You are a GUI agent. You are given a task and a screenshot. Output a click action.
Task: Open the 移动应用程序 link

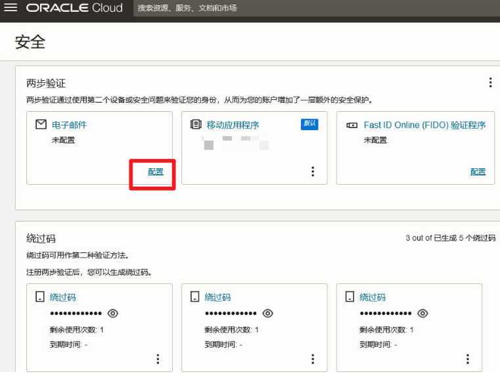(x=233, y=125)
